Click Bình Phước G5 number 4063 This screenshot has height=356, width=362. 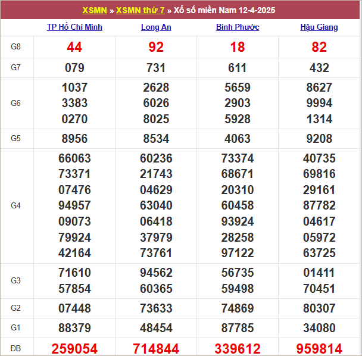238,139
